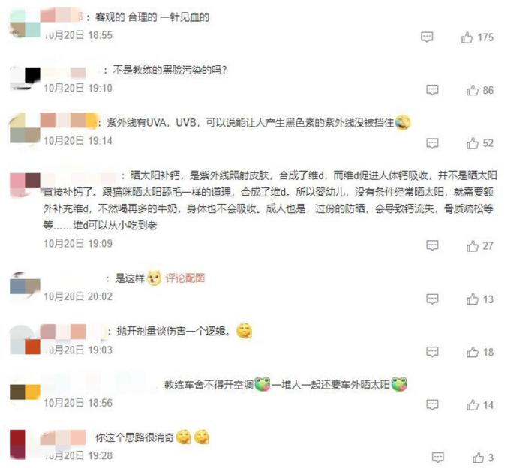Like the 是这样 comment at 20:02
Viewport: 508px width, 468px height.
pos(473,299)
